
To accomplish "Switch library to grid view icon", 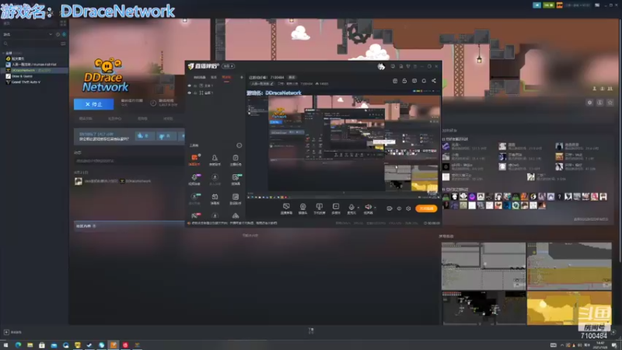I will (x=63, y=24).
